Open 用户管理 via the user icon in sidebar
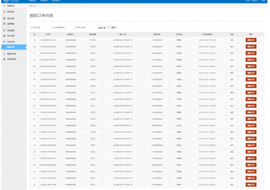Image resolution: width=270 pixels, height=190 pixels. click(5, 36)
